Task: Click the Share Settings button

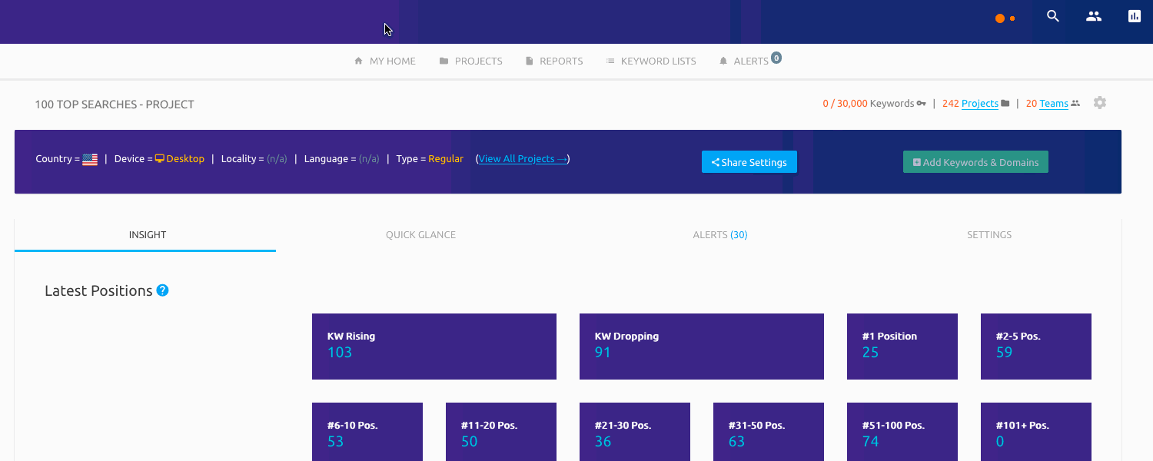Action: tap(749, 162)
